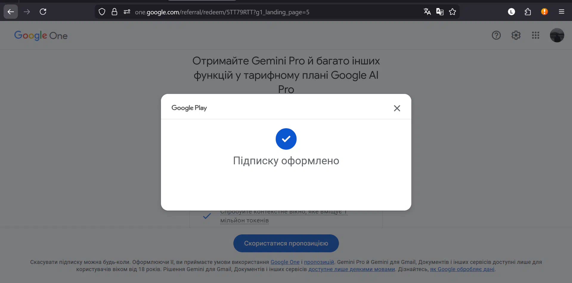Screen dimensions: 572x283
Task: Reload the current page
Action: 43,12
